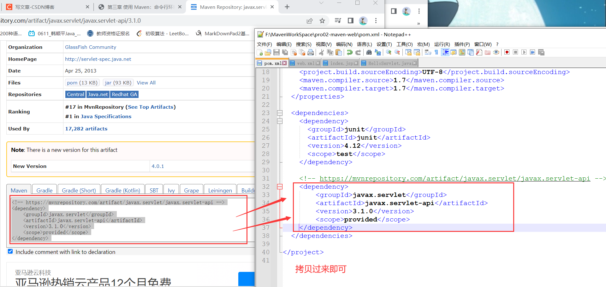
Task: Click the Zoom In magnifier icon
Action: [389, 52]
